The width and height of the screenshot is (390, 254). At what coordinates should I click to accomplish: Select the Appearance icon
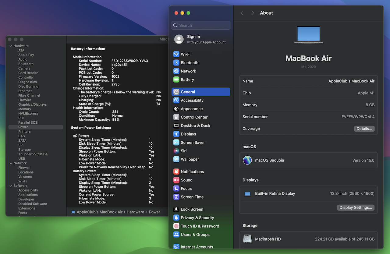click(x=176, y=109)
